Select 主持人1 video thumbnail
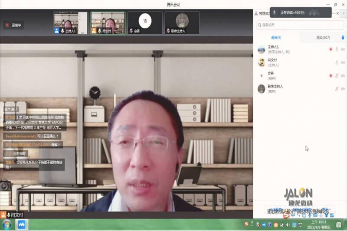Image resolution: width=347 pixels, height=231 pixels. pyautogui.click(x=70, y=23)
